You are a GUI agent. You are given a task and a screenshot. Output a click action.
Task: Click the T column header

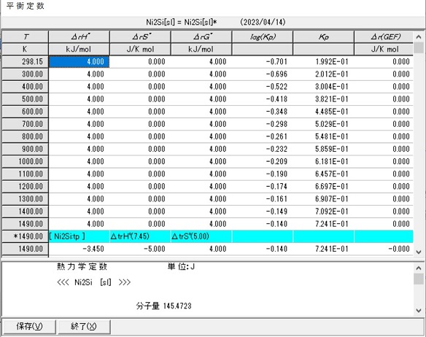click(x=26, y=36)
